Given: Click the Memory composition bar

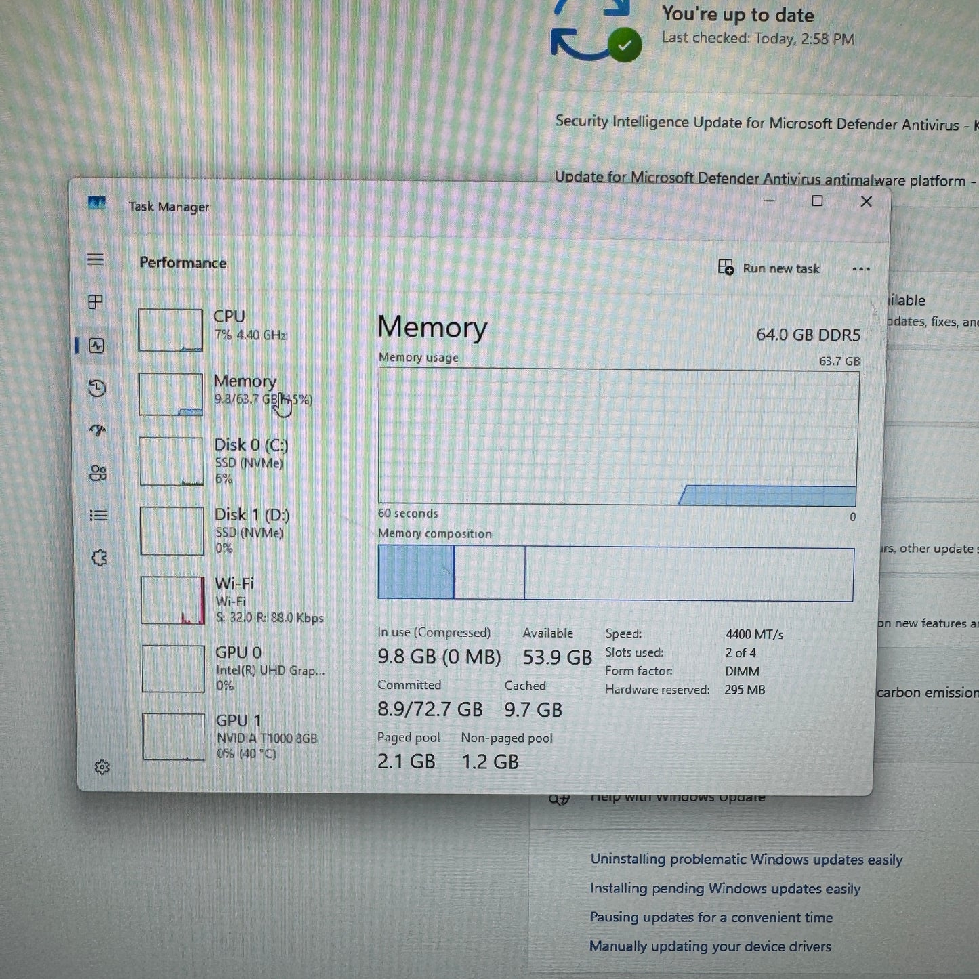Looking at the screenshot, I should point(616,574).
